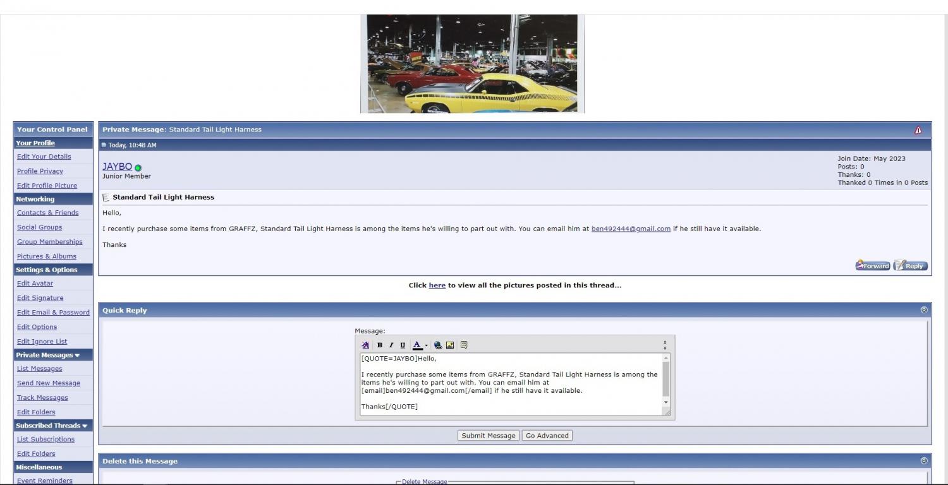Collapse the Quick Reply panel
Image resolution: width=948 pixels, height=485 pixels.
[924, 310]
